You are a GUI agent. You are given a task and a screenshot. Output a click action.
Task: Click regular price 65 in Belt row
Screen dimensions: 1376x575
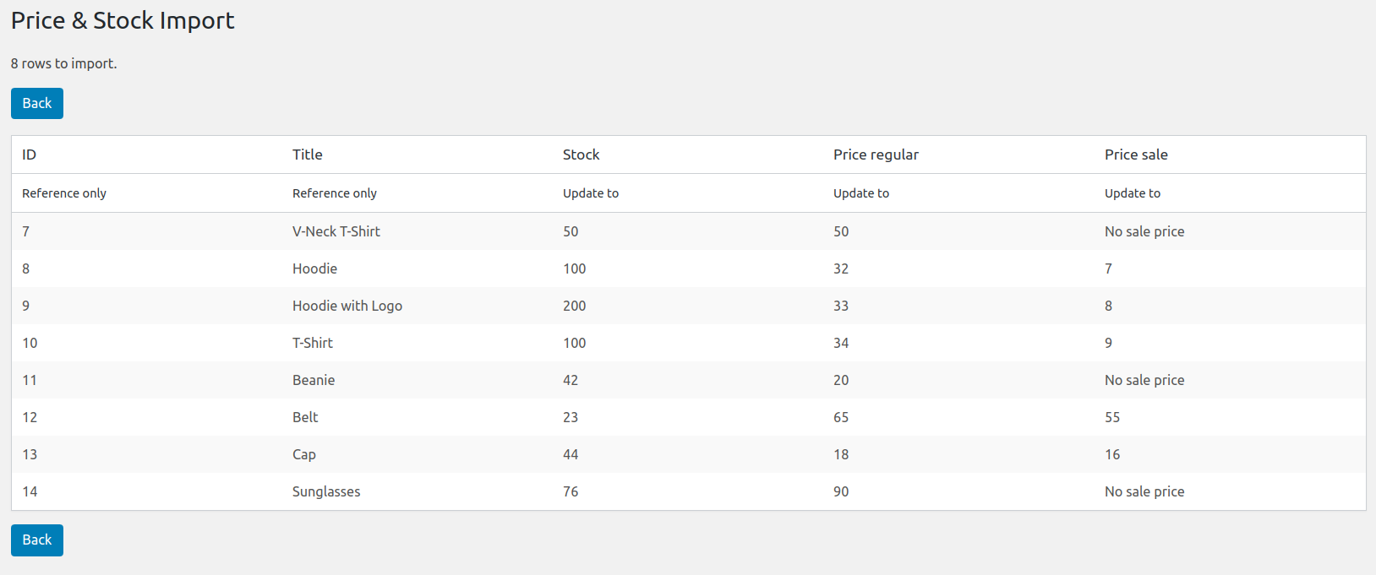(841, 417)
